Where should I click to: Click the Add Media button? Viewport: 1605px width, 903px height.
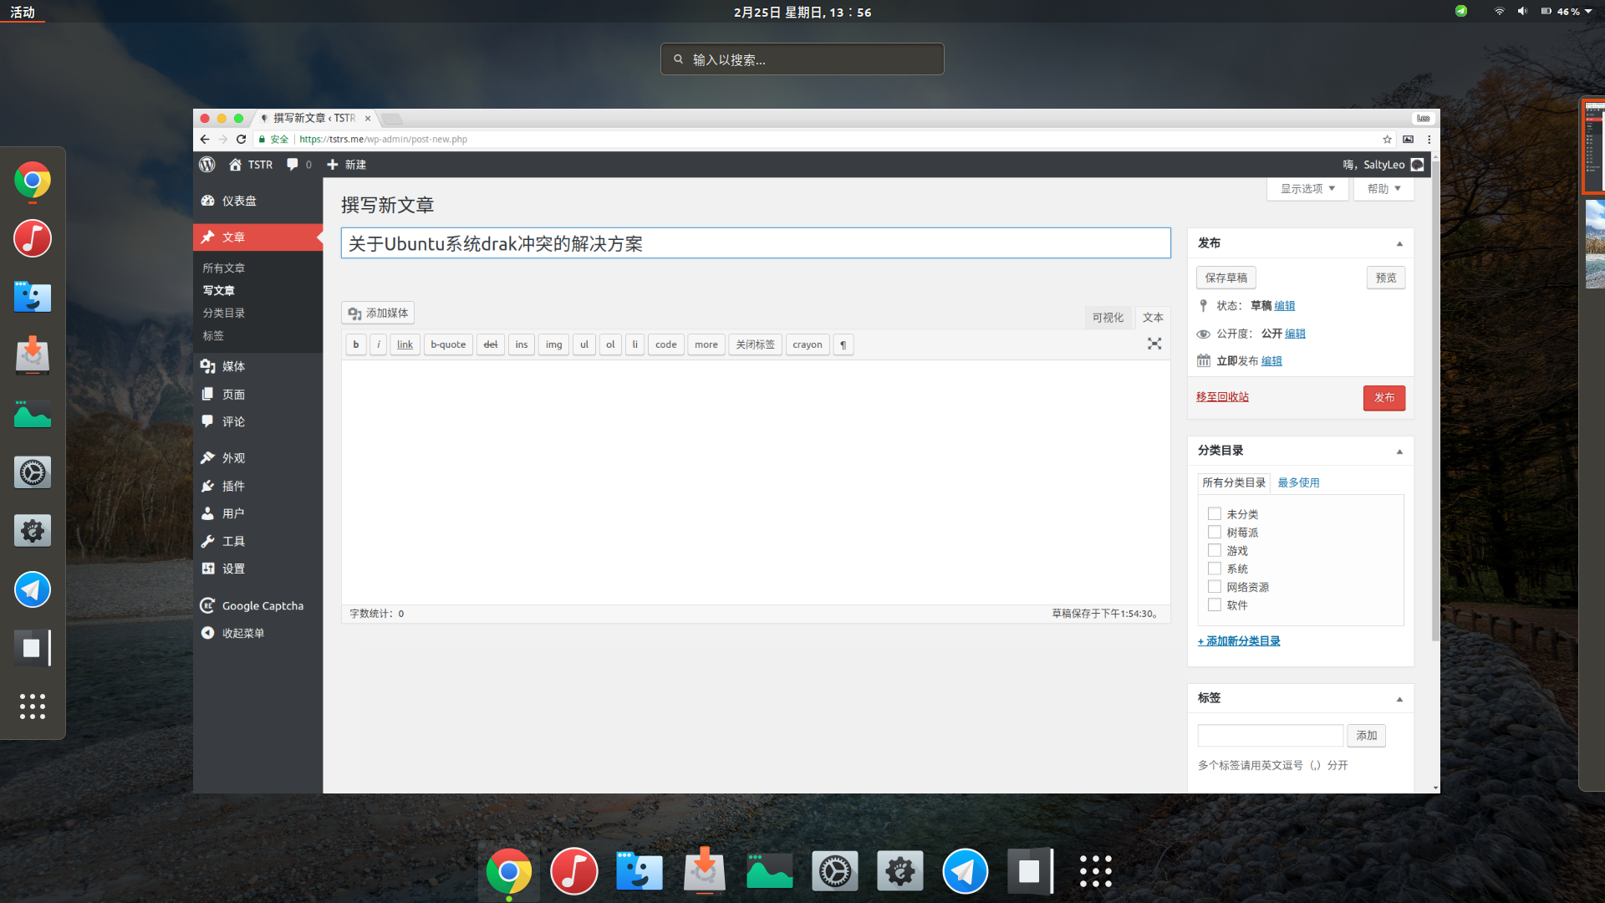tap(378, 313)
